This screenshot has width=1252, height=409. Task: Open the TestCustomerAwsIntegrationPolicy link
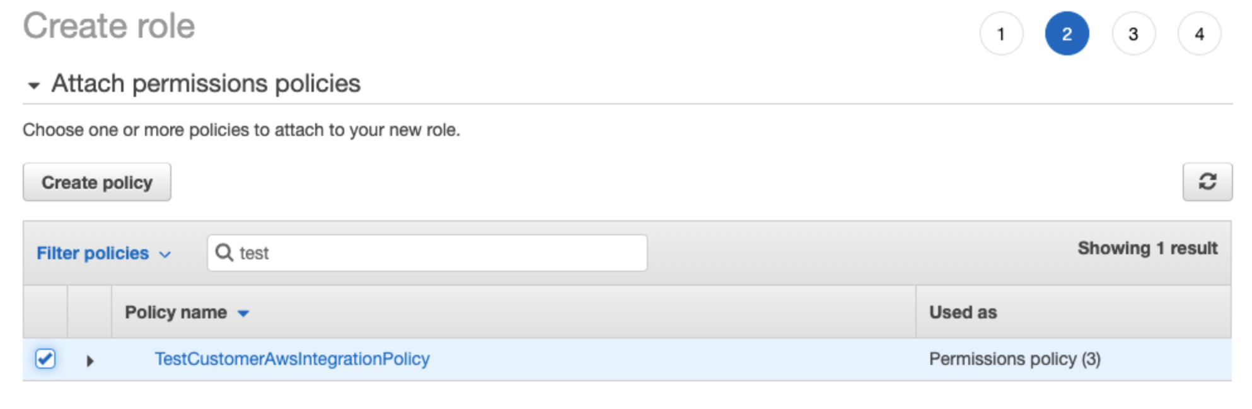293,359
